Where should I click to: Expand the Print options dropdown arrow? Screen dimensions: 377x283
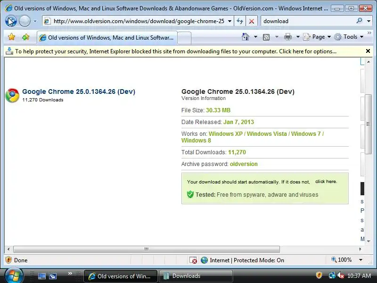tap(298, 37)
